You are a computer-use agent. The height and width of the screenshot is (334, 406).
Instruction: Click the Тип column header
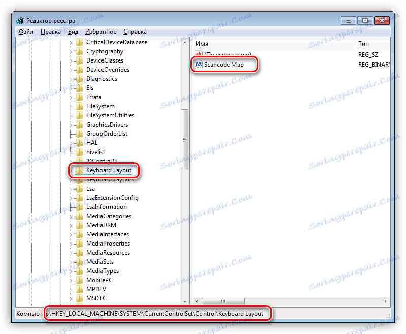(x=363, y=44)
